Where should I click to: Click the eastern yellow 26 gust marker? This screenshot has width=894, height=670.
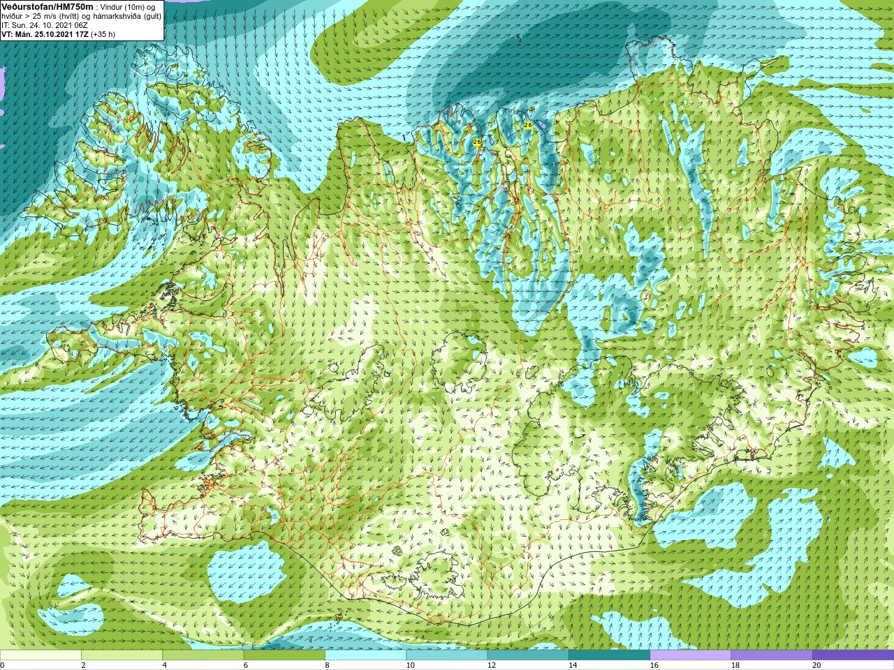pos(528,125)
